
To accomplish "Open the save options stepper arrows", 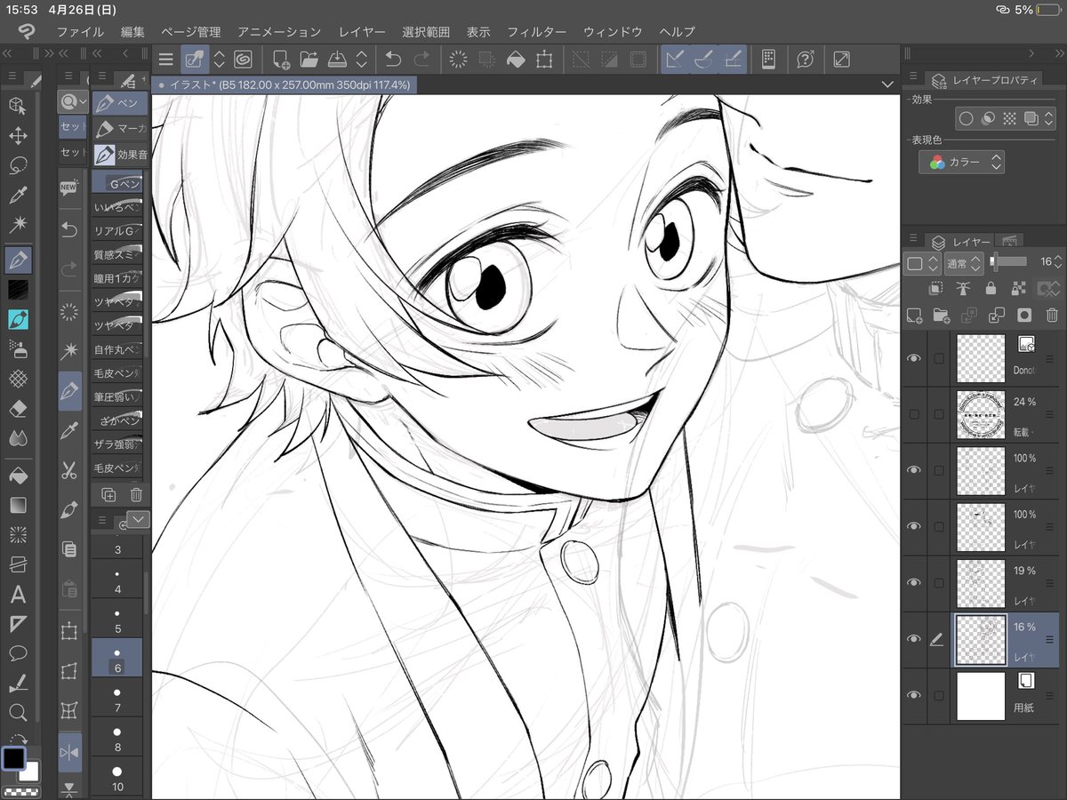I will [362, 60].
